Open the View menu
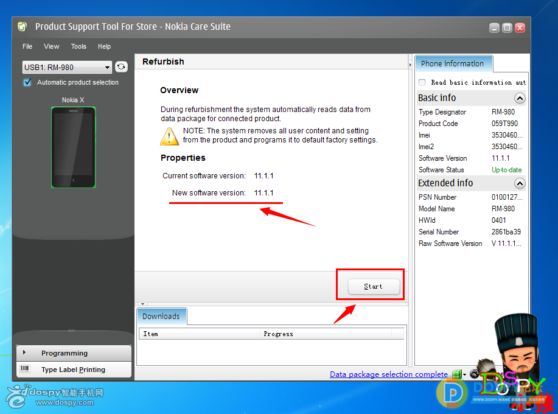Viewport: 558px width, 414px height. (51, 46)
